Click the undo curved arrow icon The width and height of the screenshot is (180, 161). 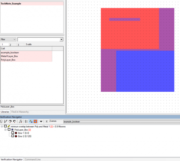[14, 121]
